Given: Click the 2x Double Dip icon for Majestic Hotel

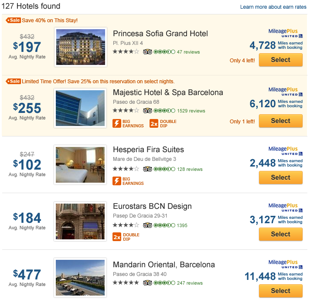Looking at the screenshot, I should pyautogui.click(x=154, y=123).
